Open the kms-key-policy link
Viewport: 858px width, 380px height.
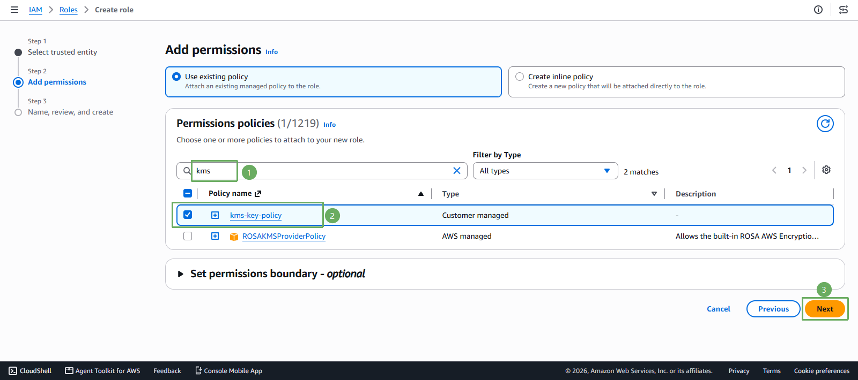[x=256, y=215]
